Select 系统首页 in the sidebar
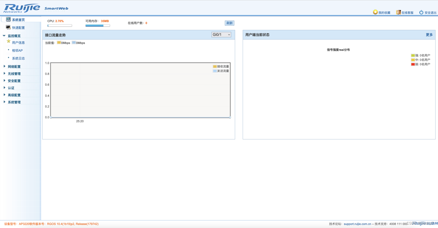 (18, 20)
